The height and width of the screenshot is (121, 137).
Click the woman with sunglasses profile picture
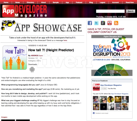(103, 99)
